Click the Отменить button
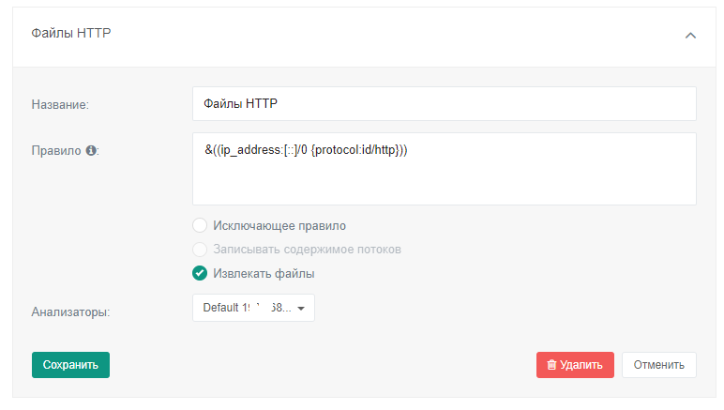 (x=658, y=365)
